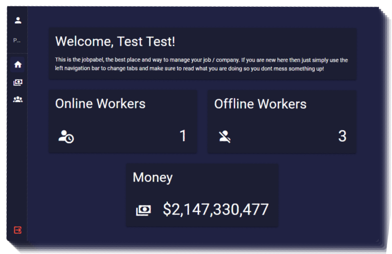Click the "Online Workers" card title

(x=100, y=104)
